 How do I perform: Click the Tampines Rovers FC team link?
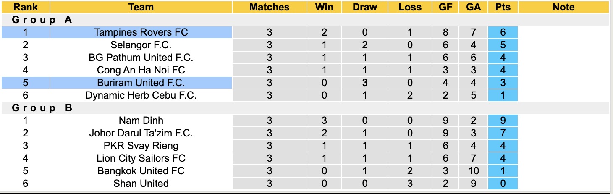point(141,32)
